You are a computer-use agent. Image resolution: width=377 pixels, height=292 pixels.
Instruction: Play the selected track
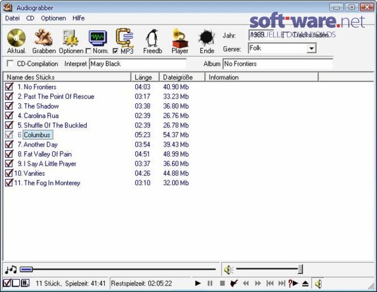click(x=198, y=283)
